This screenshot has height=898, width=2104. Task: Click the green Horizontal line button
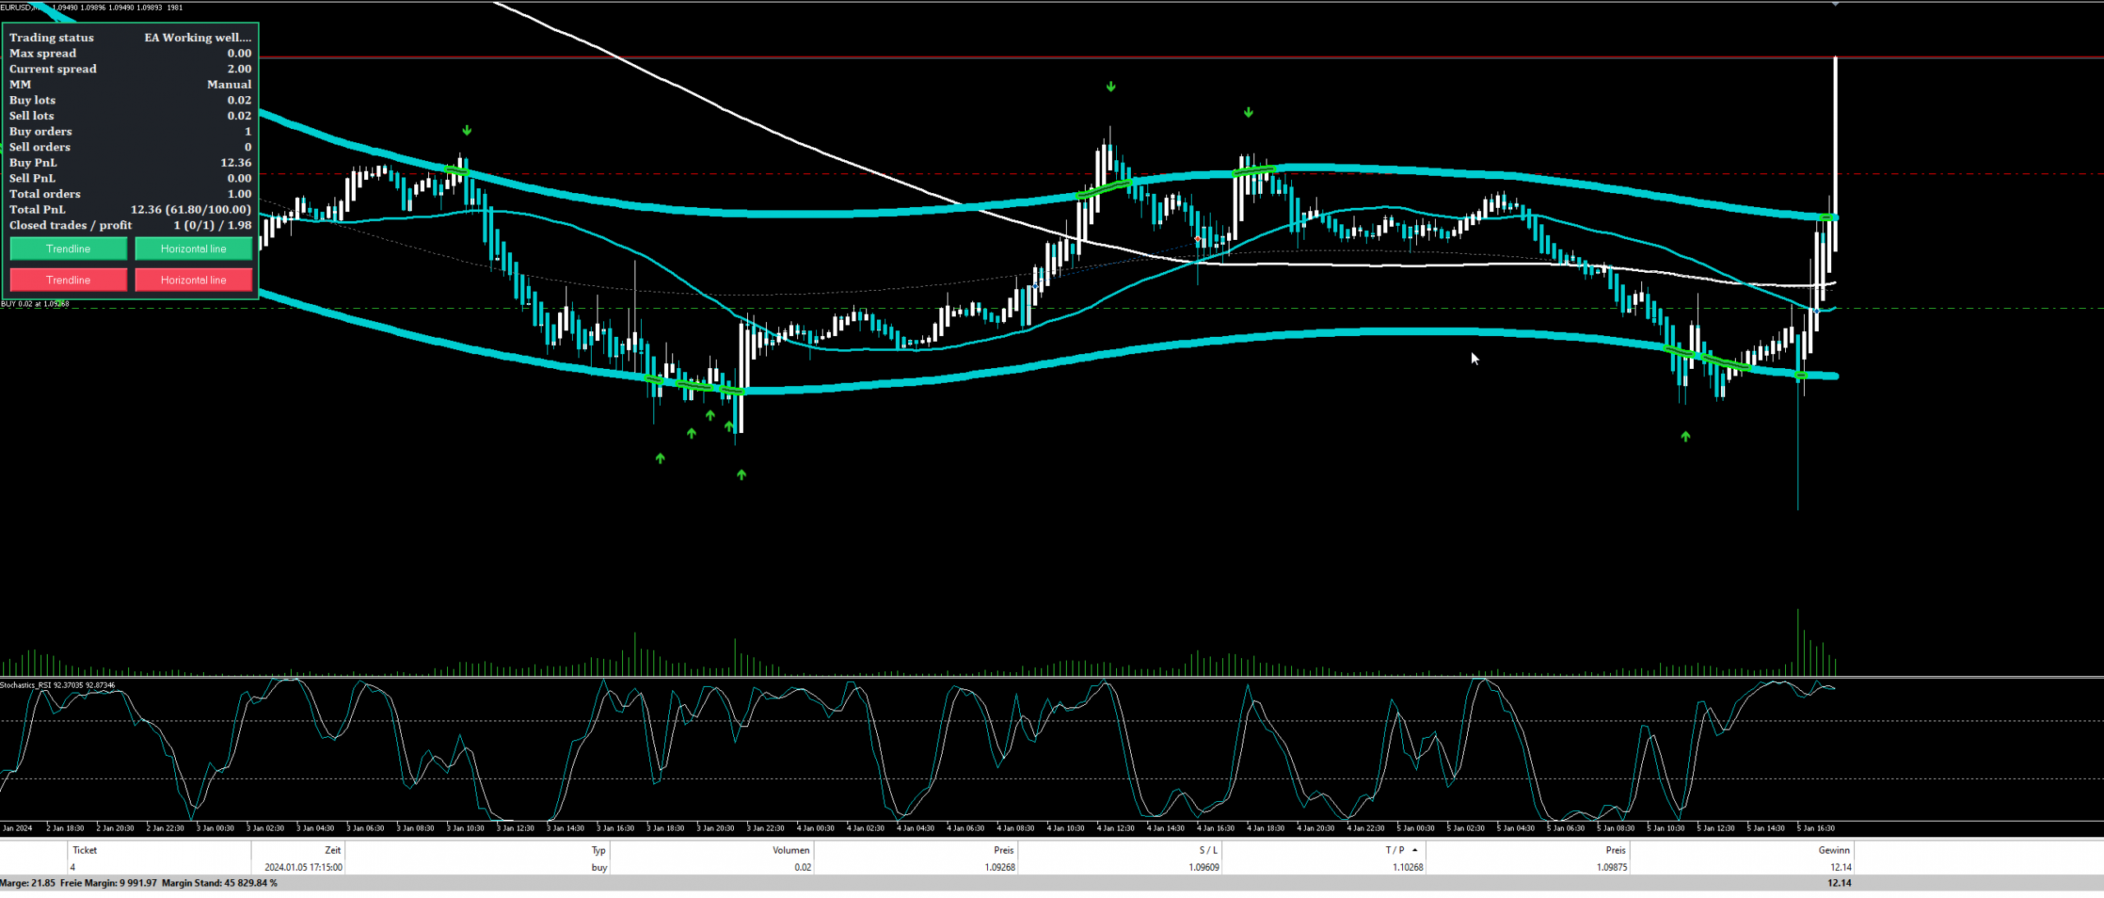point(193,249)
